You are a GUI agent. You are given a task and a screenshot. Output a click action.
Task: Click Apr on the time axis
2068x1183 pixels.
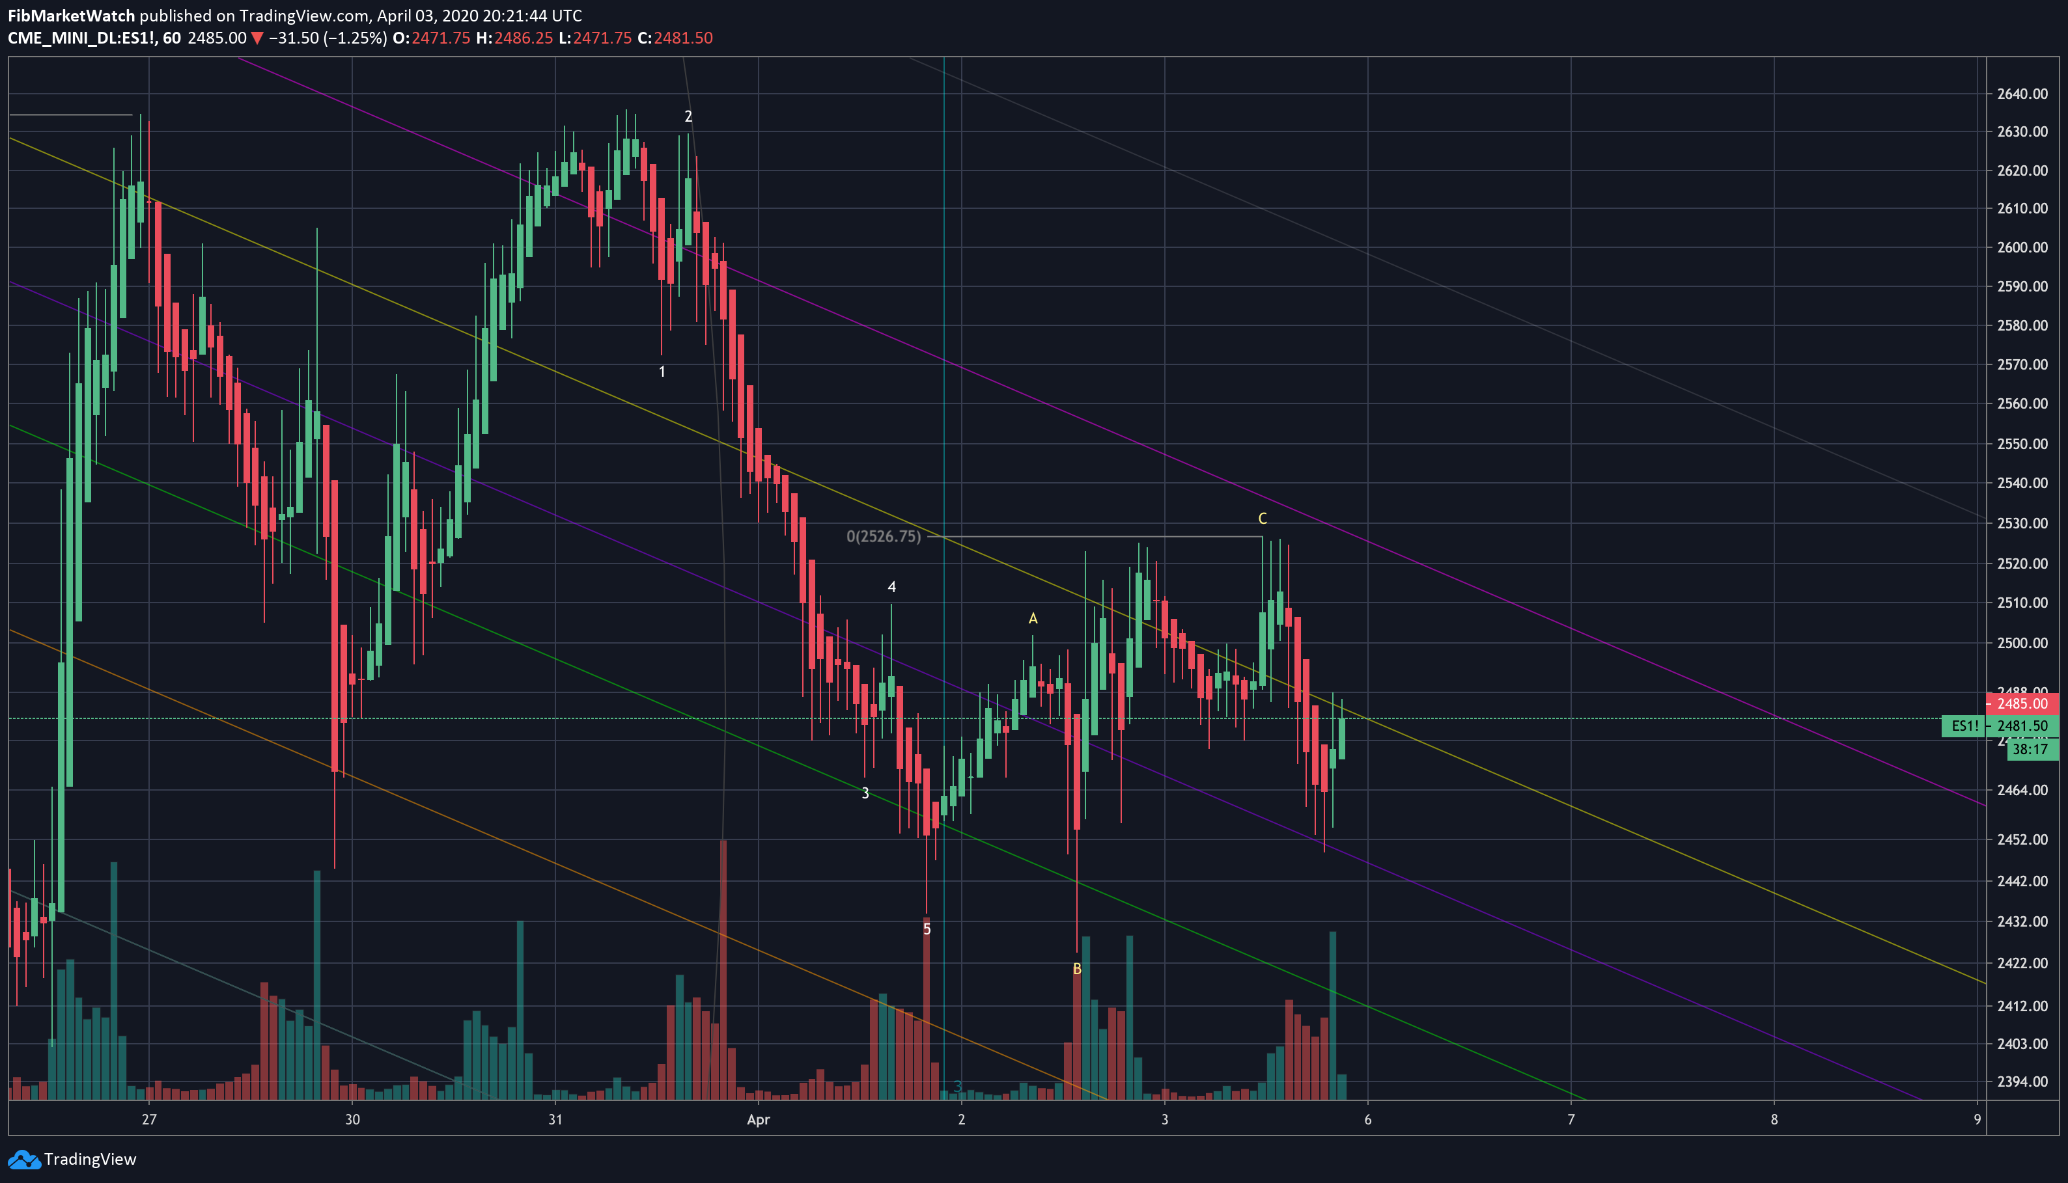(x=759, y=1120)
